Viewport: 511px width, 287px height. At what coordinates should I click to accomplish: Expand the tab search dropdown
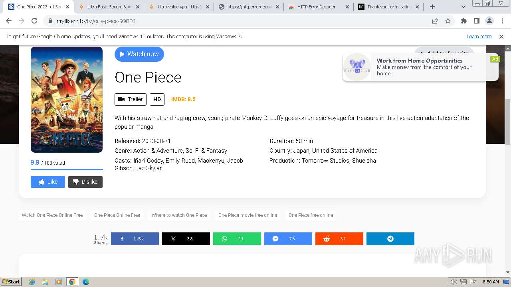(x=463, y=7)
